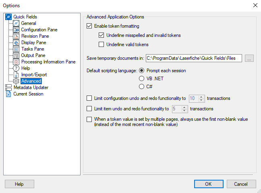Screen dimensions: 261x193
Task: Open Display Pane options
Action: click(33, 43)
